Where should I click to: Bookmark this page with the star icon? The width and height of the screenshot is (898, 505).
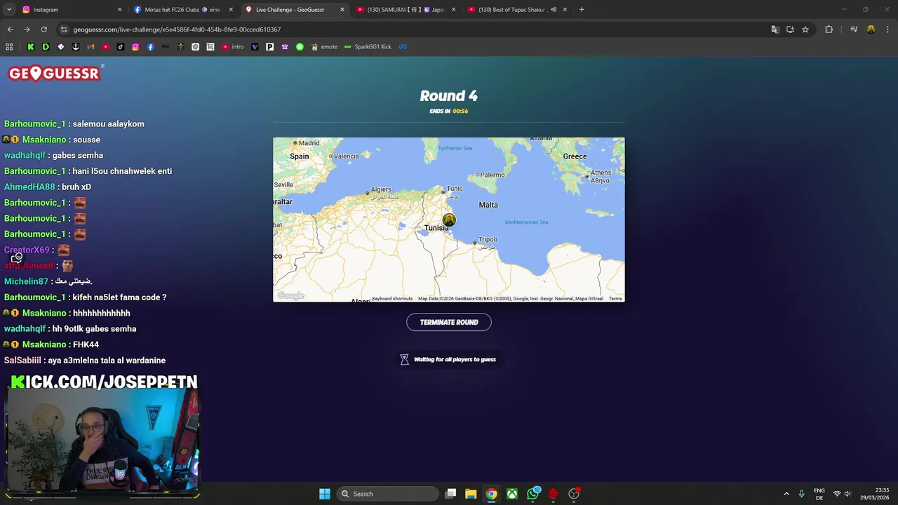pos(805,29)
